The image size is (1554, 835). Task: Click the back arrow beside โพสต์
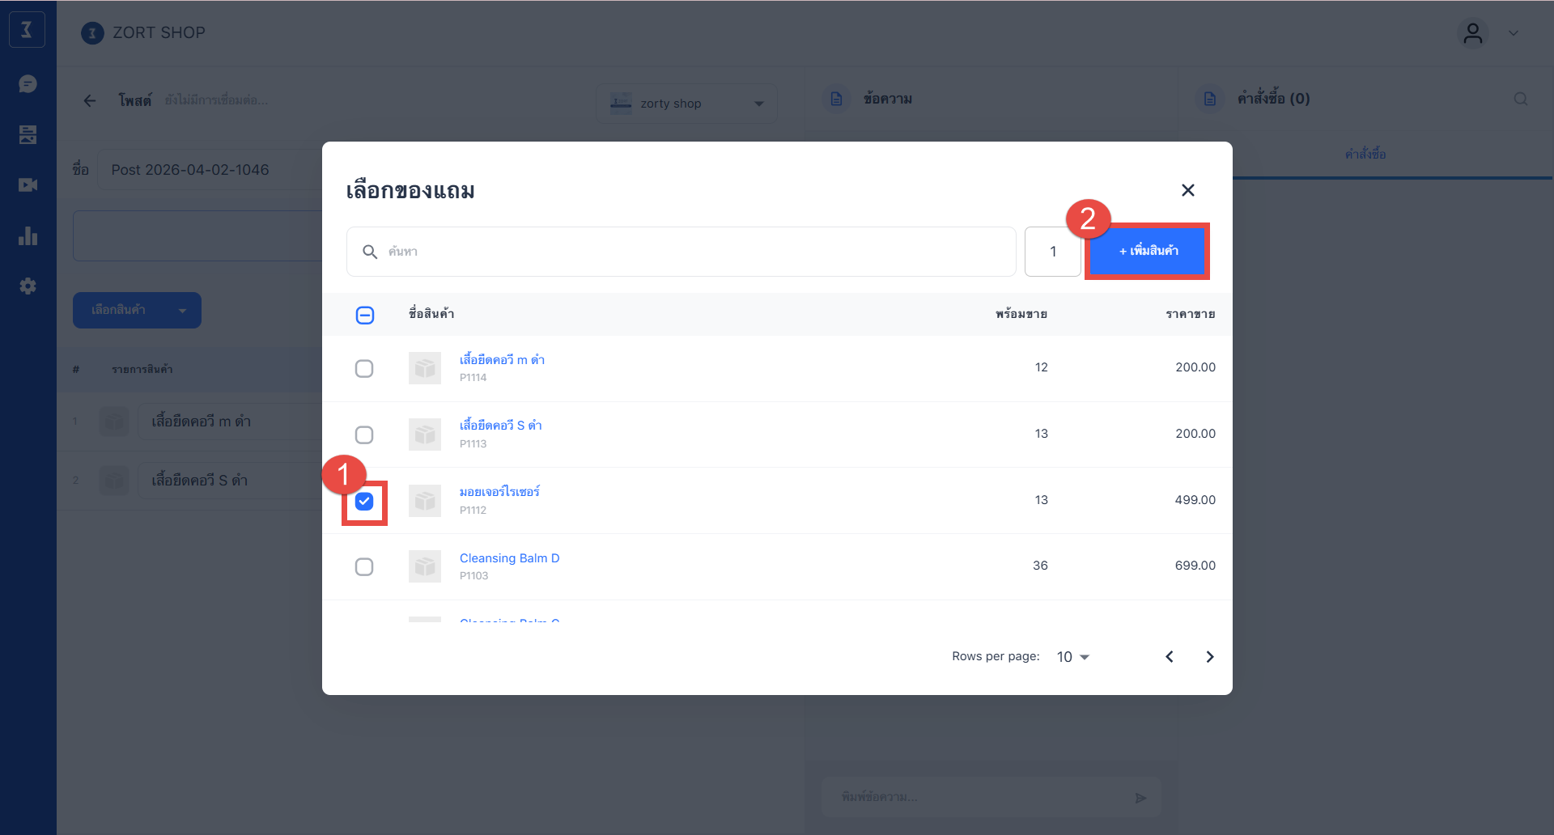tap(90, 100)
